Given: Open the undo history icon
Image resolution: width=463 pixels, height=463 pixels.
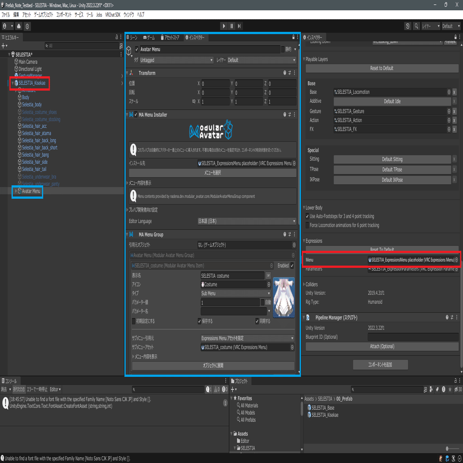Looking at the screenshot, I should coord(407,26).
